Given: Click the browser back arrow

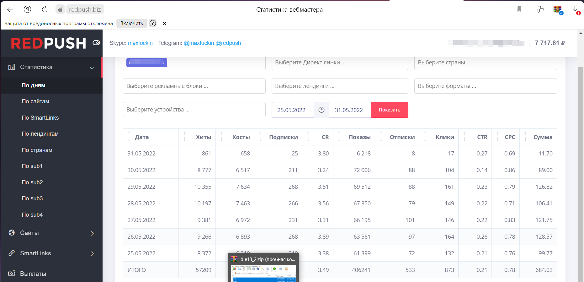Looking at the screenshot, I should [10, 9].
